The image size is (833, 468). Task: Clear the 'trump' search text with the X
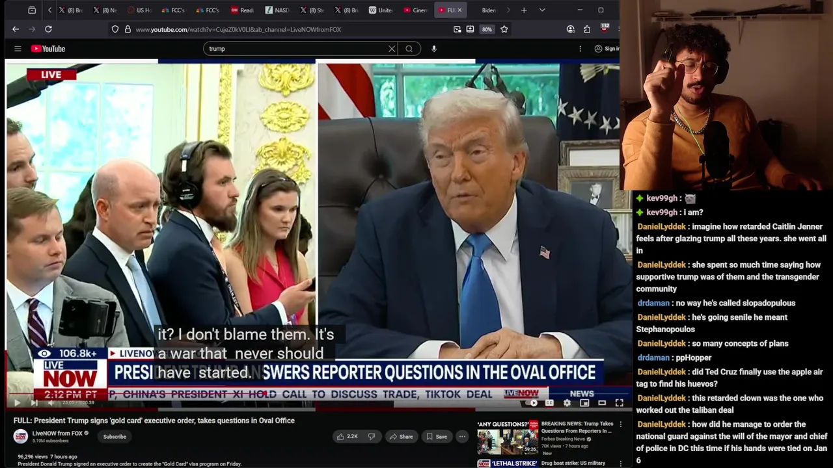(392, 49)
